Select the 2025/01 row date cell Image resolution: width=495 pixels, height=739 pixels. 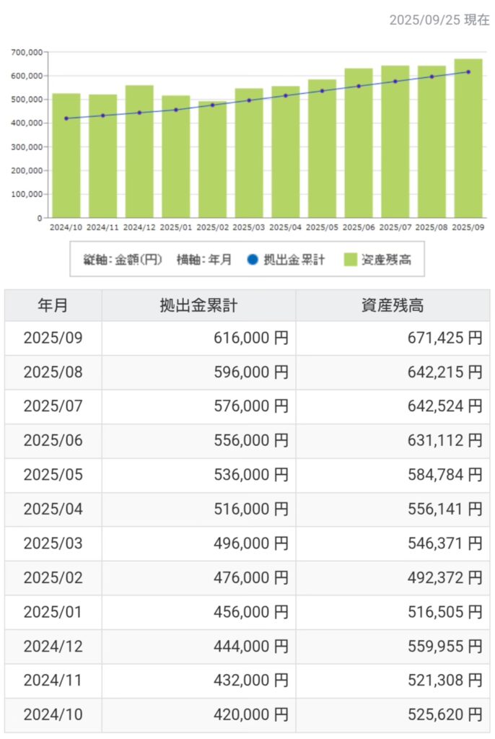tap(53, 612)
